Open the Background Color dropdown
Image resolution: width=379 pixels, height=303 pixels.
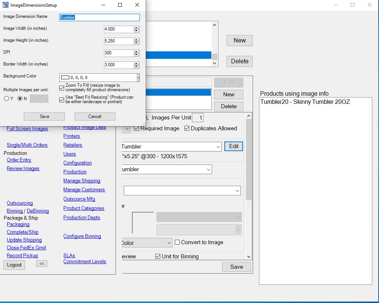(x=138, y=77)
